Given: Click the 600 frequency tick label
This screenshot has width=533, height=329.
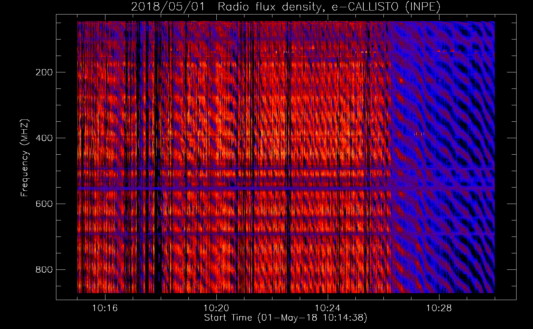Looking at the screenshot, I should point(44,204).
